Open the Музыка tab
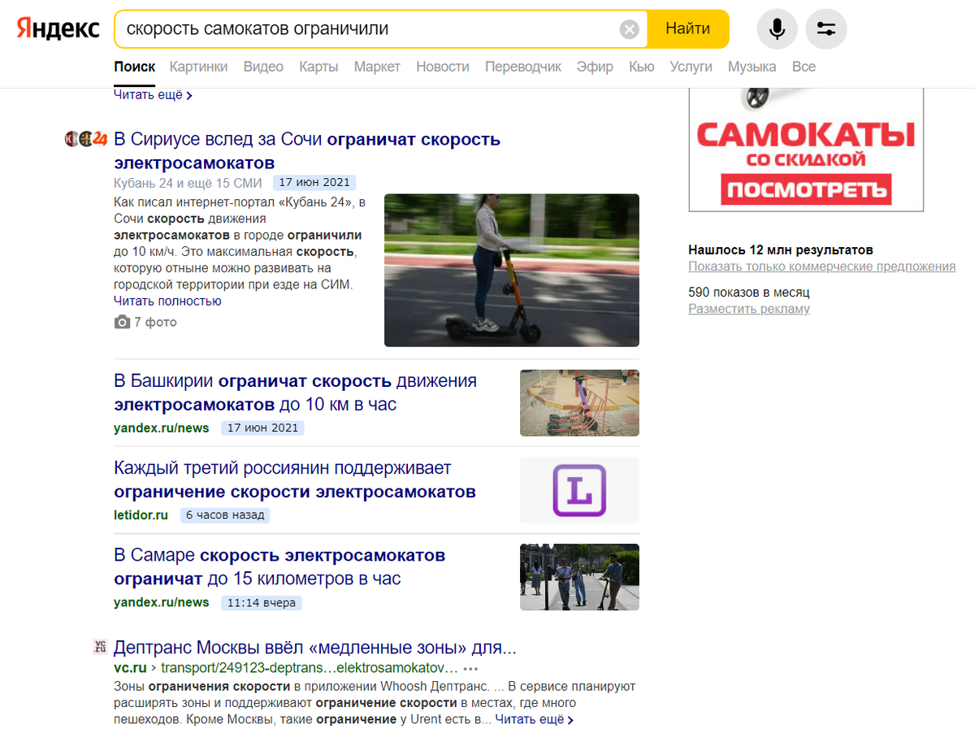Viewport: 975px width, 729px height. pyautogui.click(x=752, y=67)
